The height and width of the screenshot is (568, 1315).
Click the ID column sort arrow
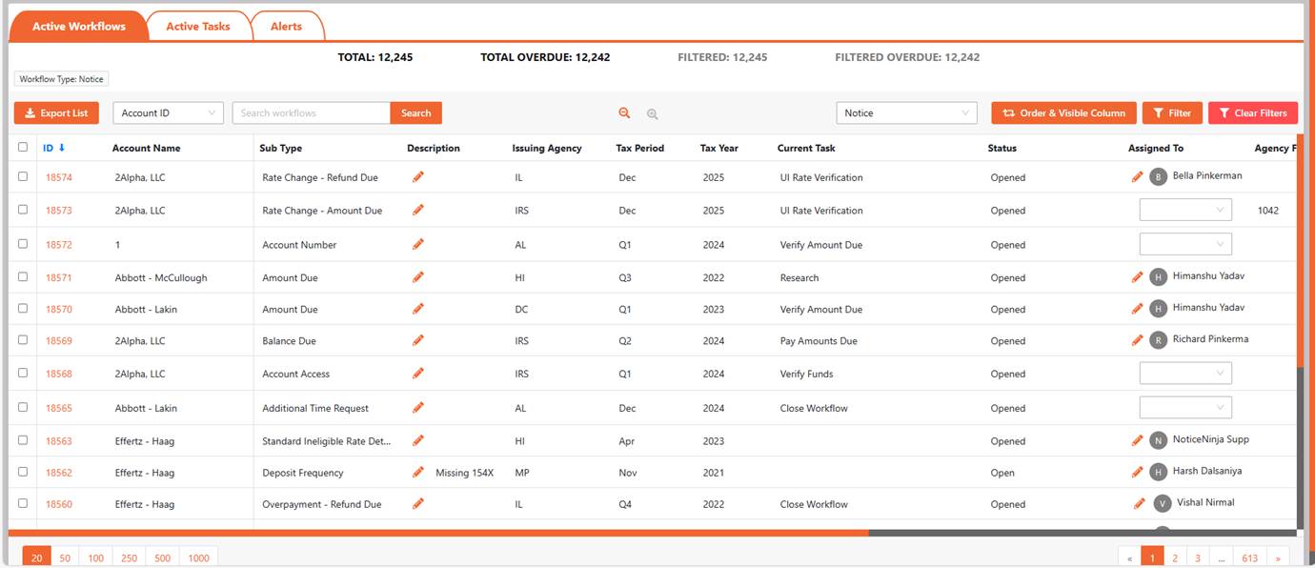pos(62,148)
